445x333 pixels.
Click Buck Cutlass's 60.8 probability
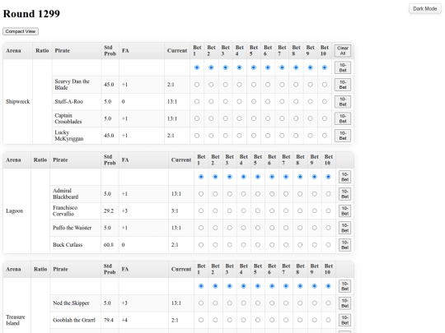(x=109, y=245)
